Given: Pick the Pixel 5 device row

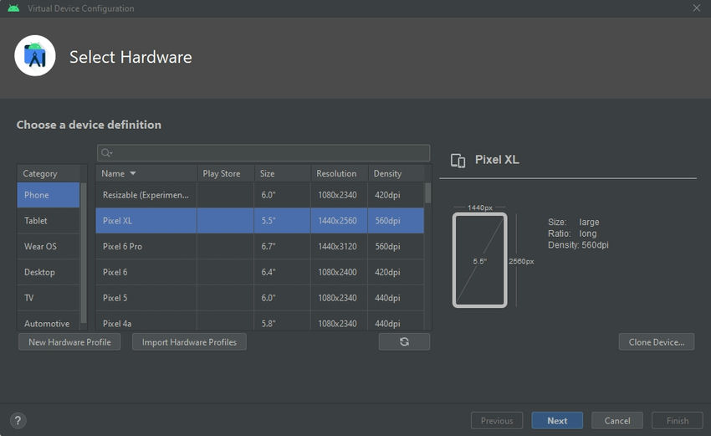Looking at the screenshot, I should 259,298.
